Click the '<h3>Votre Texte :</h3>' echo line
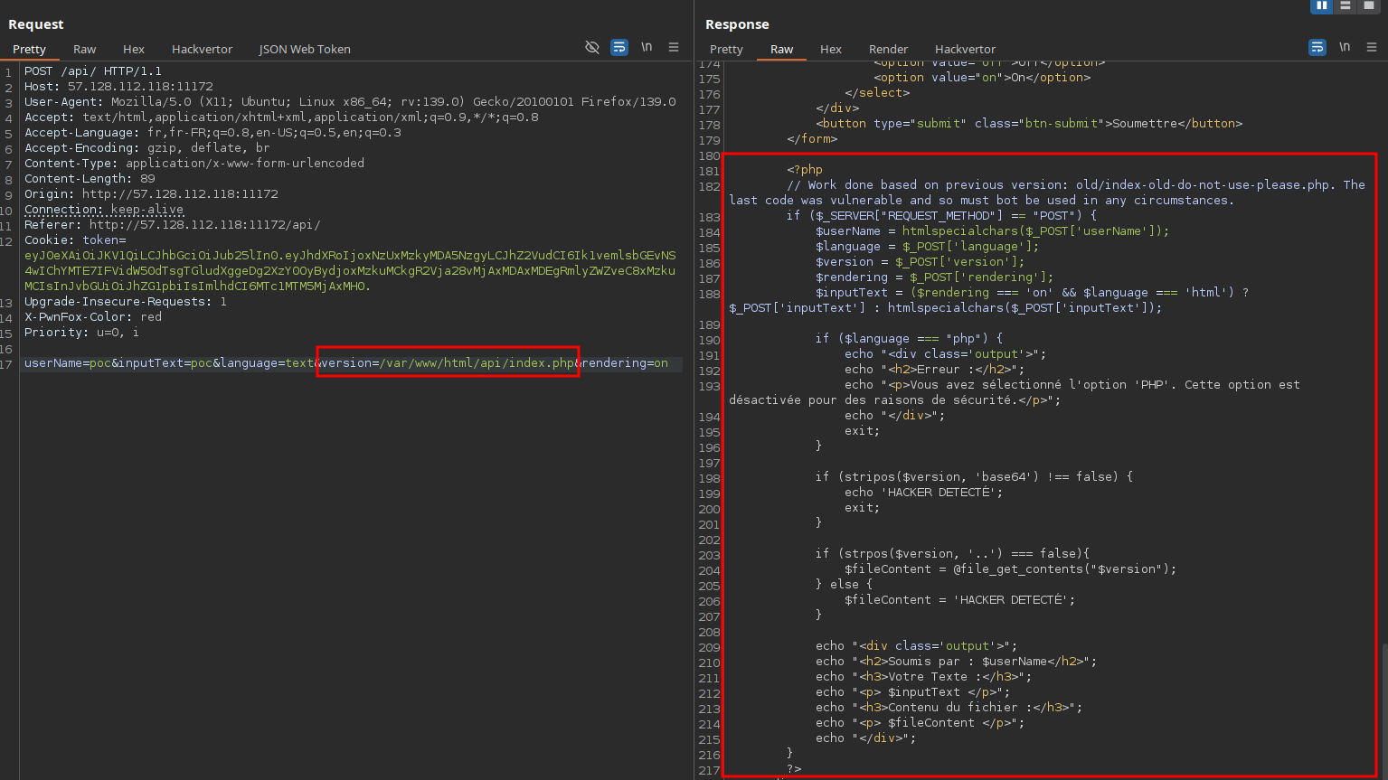The width and height of the screenshot is (1388, 780). (924, 677)
